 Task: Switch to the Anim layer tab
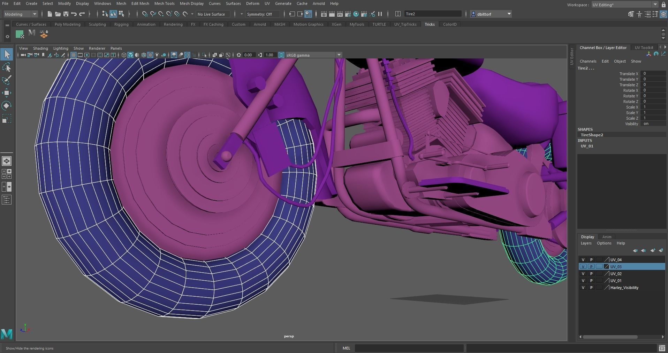pos(607,237)
